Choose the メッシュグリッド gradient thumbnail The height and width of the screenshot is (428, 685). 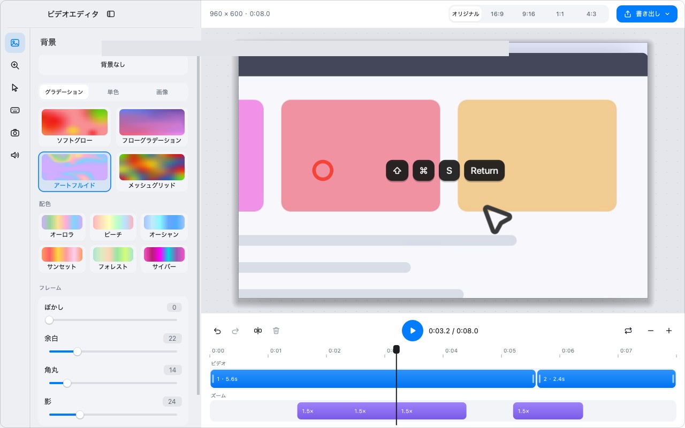coord(152,172)
